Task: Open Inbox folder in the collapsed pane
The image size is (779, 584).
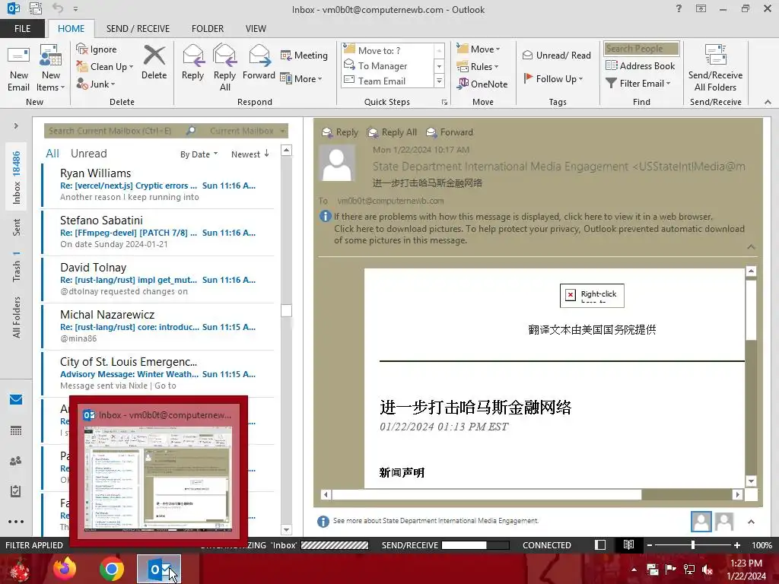Action: [x=17, y=177]
